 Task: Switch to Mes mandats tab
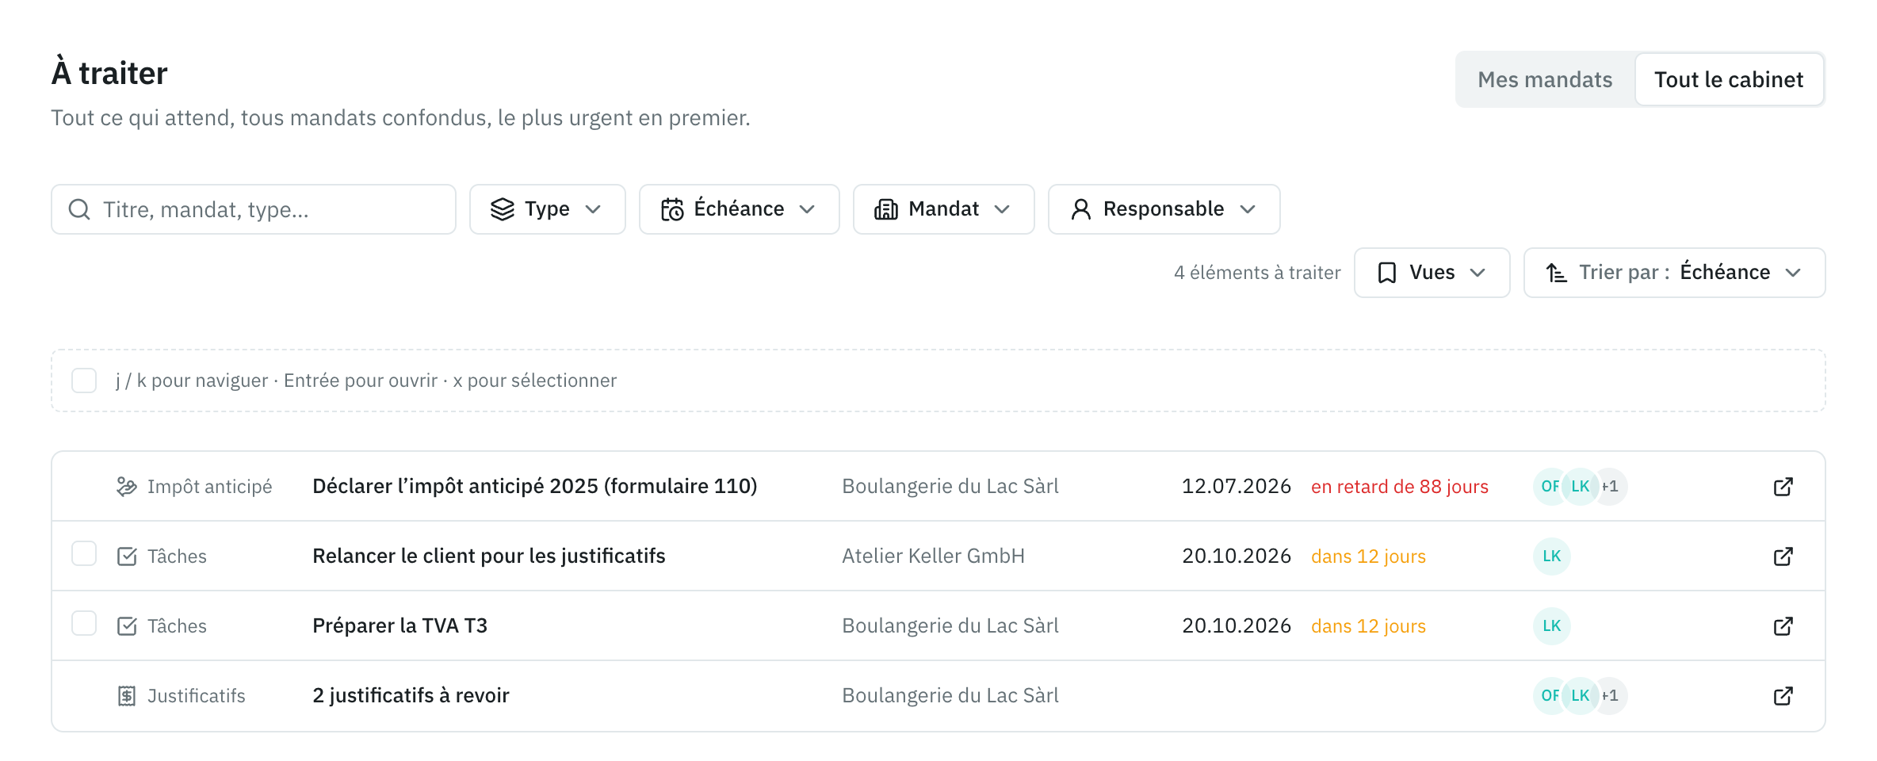point(1545,79)
